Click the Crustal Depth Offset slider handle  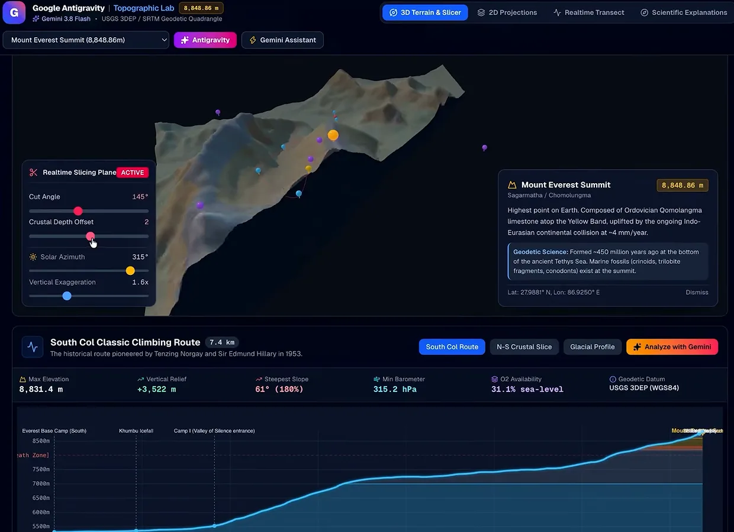coord(90,236)
